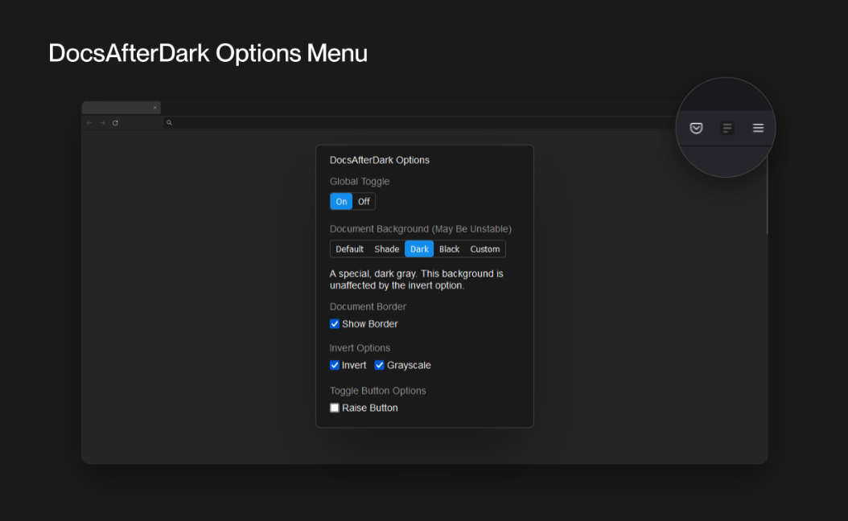Select Shade document background
The height and width of the screenshot is (521, 848).
(x=387, y=249)
